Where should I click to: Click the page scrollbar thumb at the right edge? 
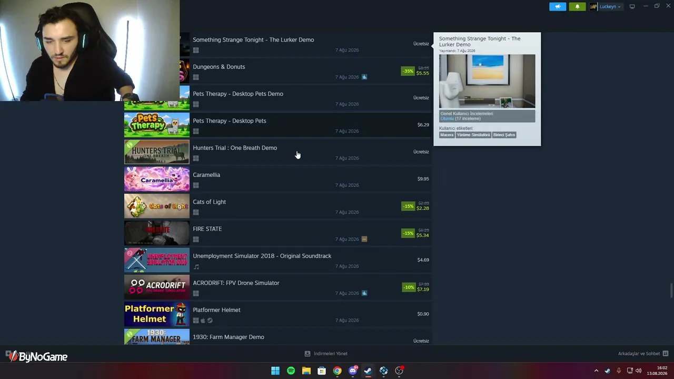671,291
